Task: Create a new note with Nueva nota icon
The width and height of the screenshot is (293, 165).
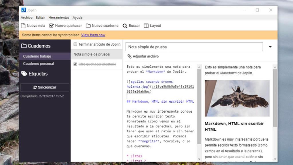Action: 23,25
